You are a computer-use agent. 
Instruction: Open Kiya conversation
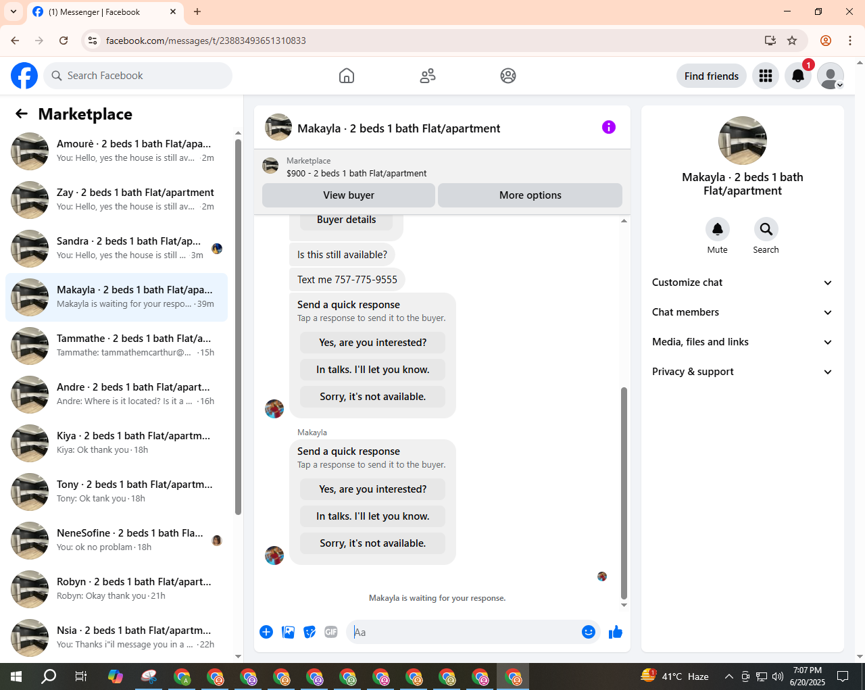tap(116, 443)
